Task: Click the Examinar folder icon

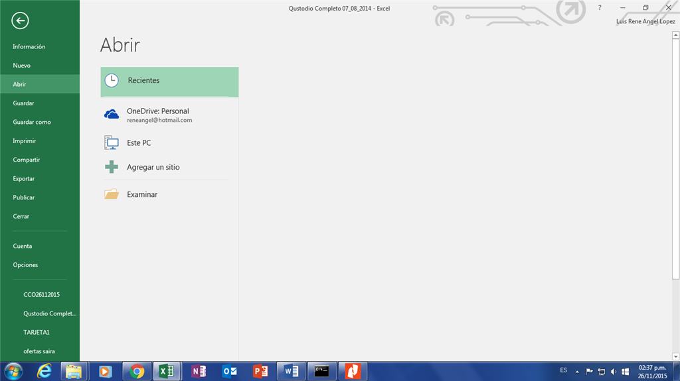Action: 112,194
